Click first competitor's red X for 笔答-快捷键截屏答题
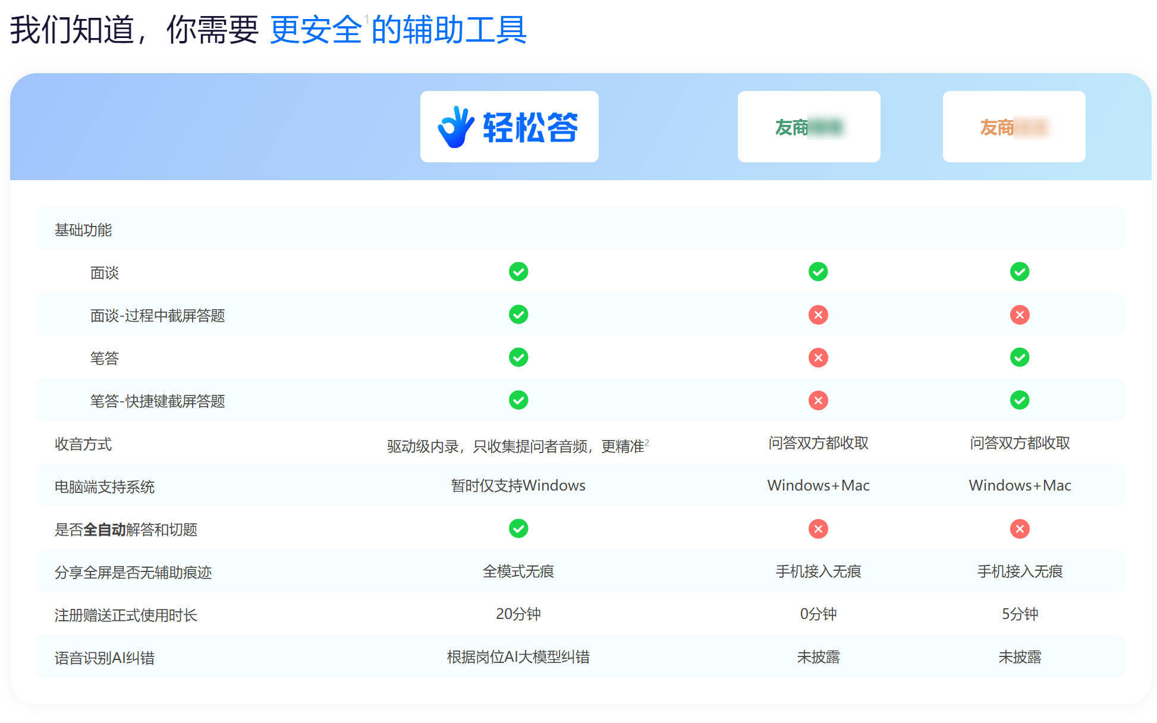The height and width of the screenshot is (723, 1157). [818, 400]
